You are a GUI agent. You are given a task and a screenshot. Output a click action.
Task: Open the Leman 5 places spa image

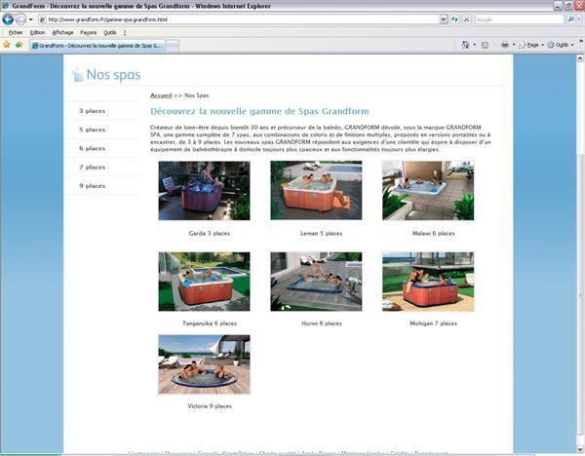[x=316, y=190]
